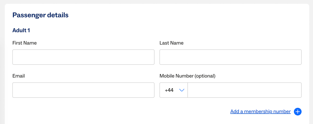This screenshot has height=124, width=313.
Task: Expand the mobile country code selector
Action: tap(174, 90)
